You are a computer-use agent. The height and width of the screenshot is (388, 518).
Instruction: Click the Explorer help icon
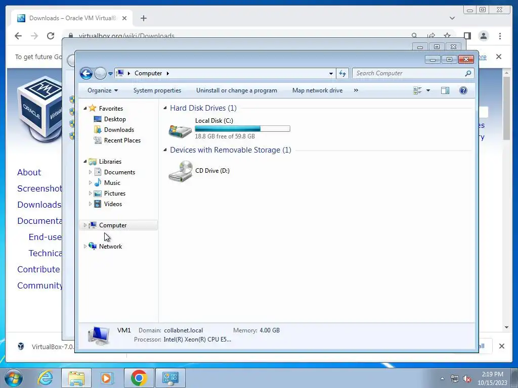click(x=463, y=90)
